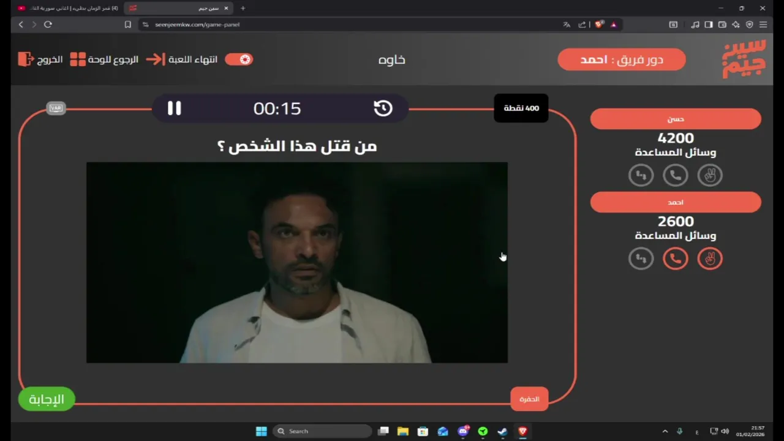Show hidden system tray icons
784x441 pixels.
(x=665, y=431)
